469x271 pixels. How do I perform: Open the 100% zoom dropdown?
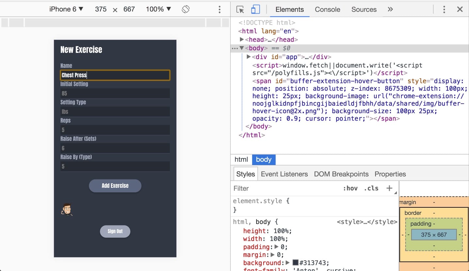(158, 9)
